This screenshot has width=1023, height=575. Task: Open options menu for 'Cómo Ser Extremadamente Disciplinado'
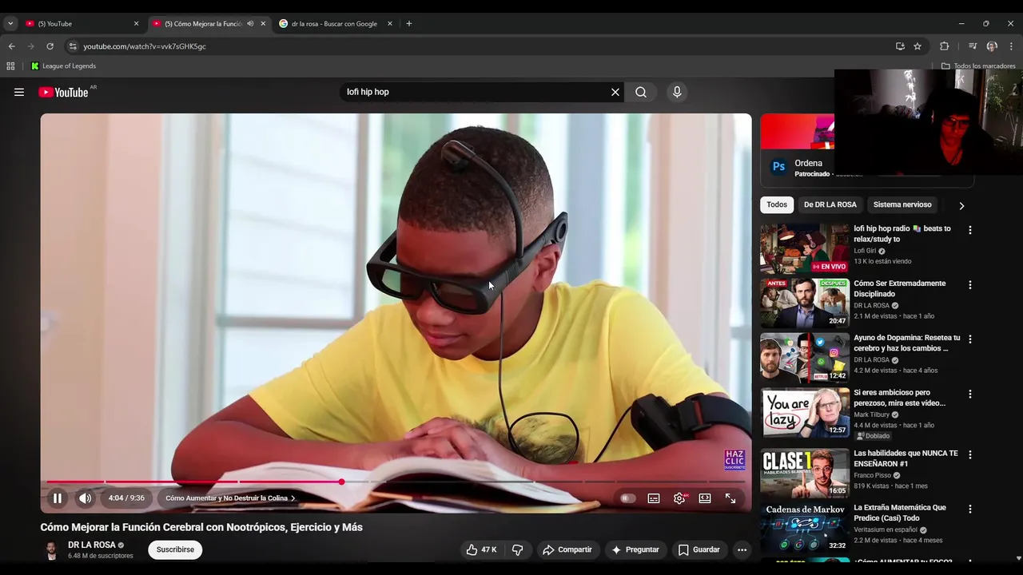click(970, 284)
